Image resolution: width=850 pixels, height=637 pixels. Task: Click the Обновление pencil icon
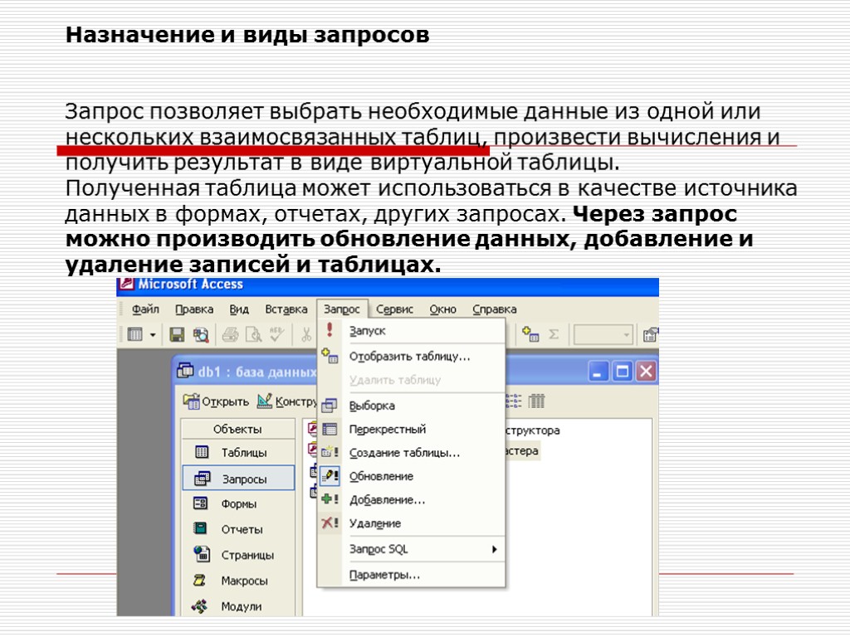330,476
